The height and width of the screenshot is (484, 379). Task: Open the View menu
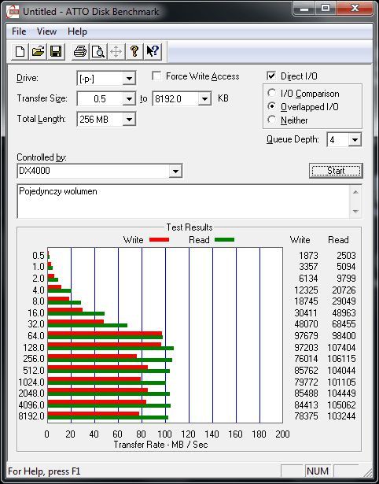[46, 31]
